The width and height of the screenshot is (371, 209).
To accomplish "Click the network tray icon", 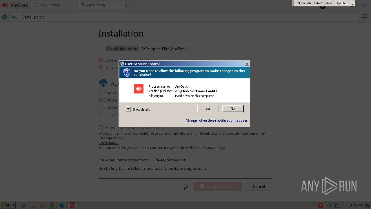I will pyautogui.click(x=337, y=205).
